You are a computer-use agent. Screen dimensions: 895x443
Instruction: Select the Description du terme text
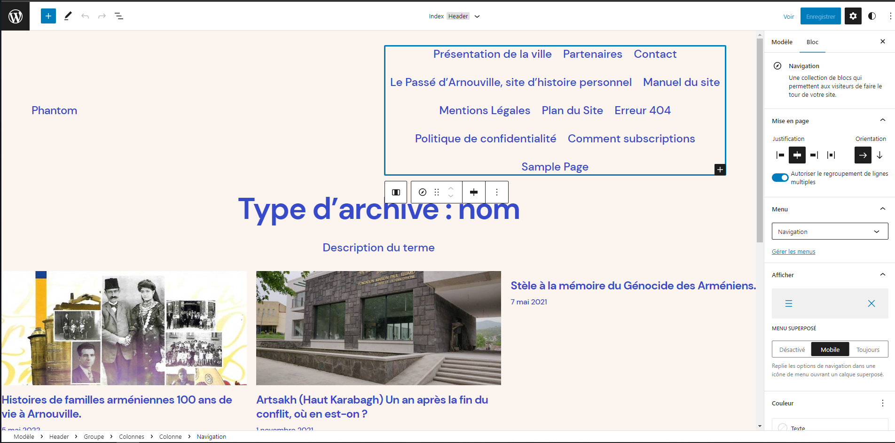click(378, 248)
